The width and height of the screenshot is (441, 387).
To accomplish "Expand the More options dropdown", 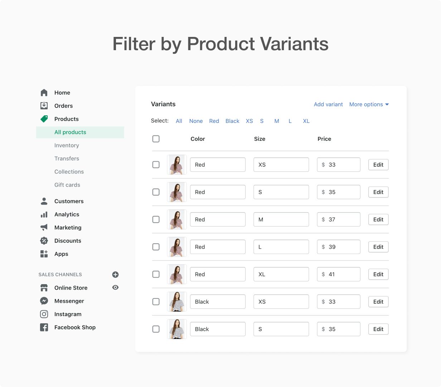I will pyautogui.click(x=369, y=105).
